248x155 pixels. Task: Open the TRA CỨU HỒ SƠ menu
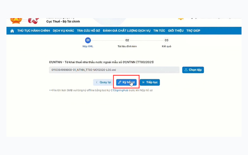coord(89,31)
